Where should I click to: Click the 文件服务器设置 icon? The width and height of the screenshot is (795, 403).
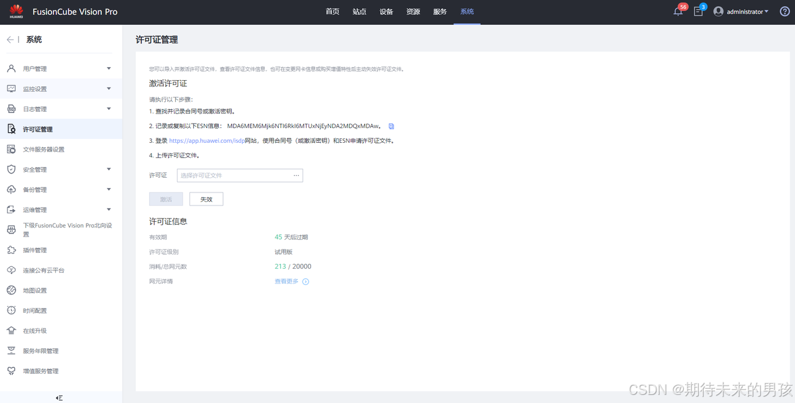tap(11, 149)
